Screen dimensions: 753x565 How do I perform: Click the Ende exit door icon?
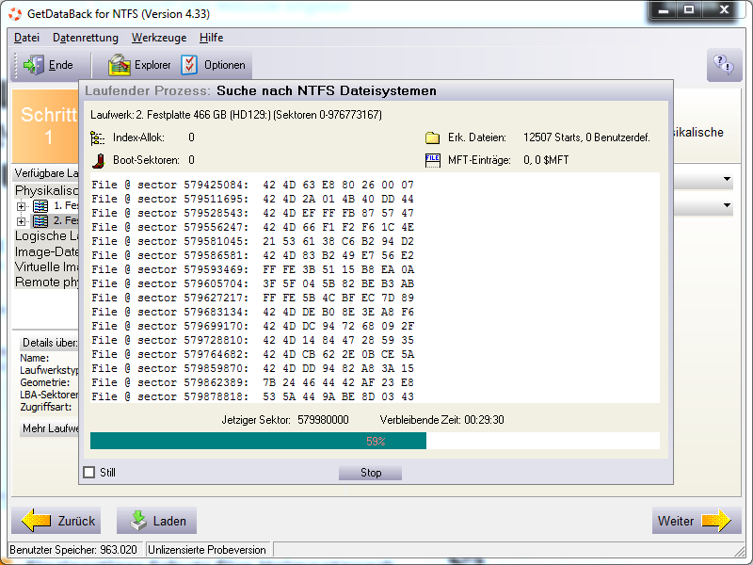(34, 65)
